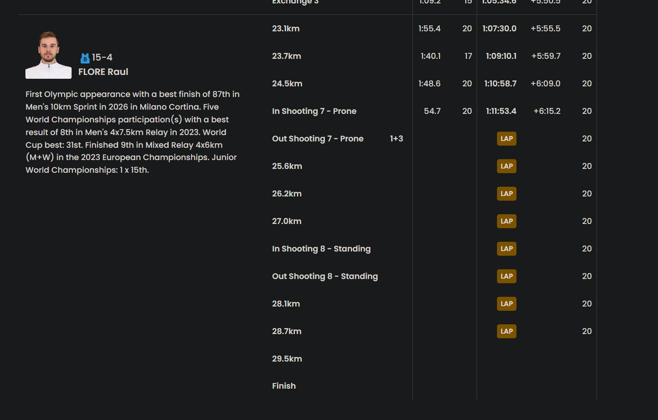Image resolution: width=658 pixels, height=420 pixels.
Task: Select the 24.5km split row label
Action: pyautogui.click(x=287, y=84)
